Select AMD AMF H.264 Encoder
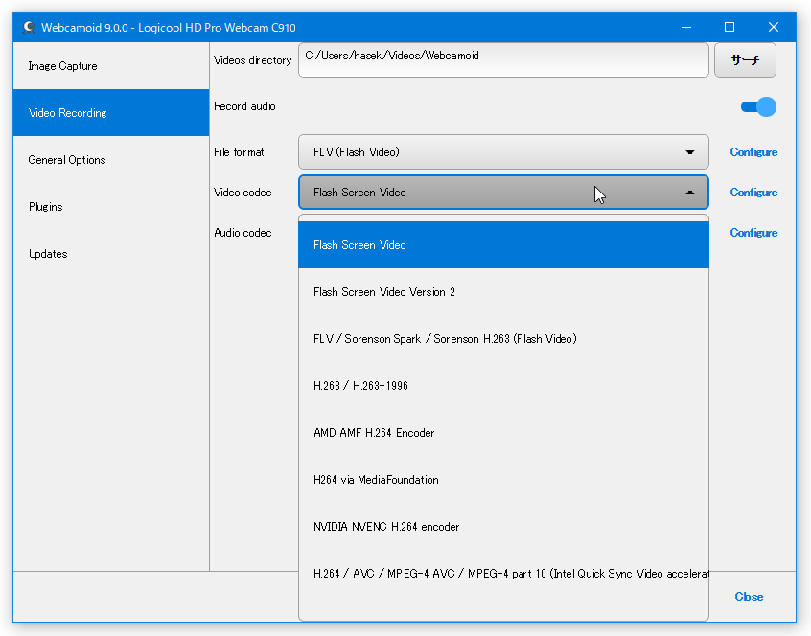 (503, 433)
